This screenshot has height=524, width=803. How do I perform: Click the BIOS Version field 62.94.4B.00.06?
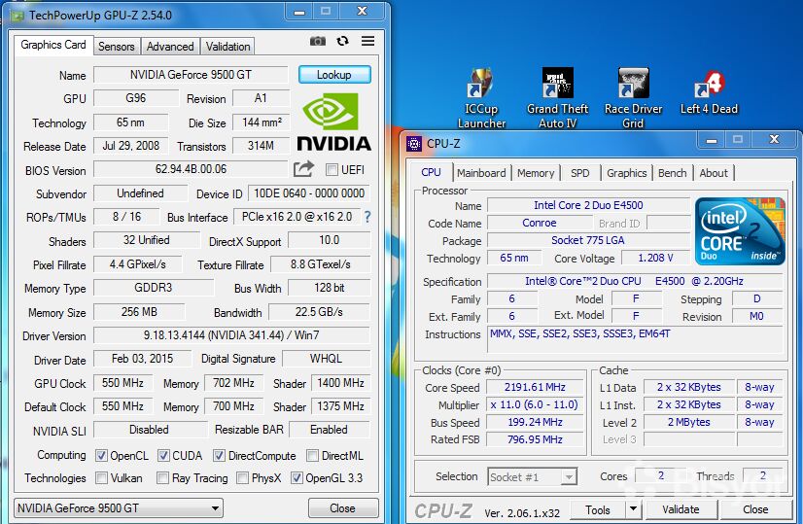191,169
